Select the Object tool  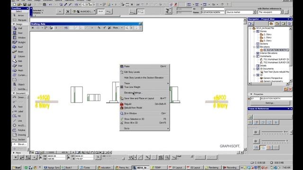coord(20,85)
